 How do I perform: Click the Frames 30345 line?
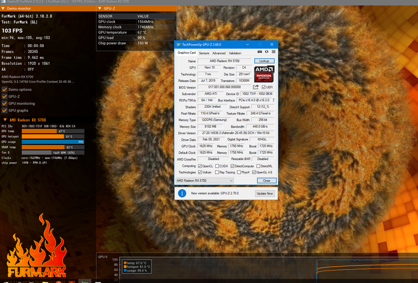click(x=20, y=52)
